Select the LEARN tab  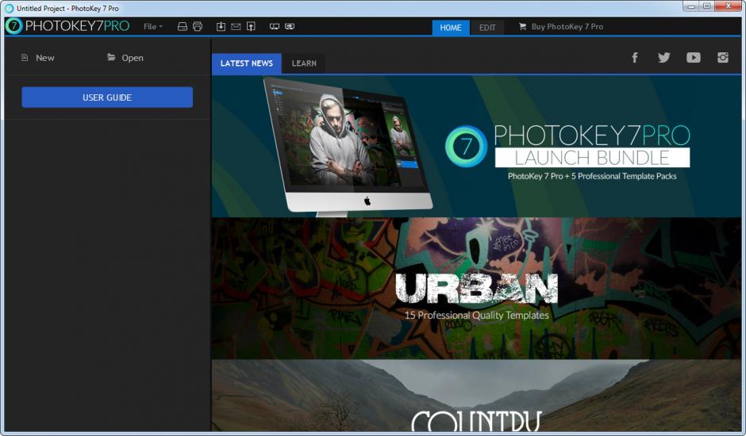[x=304, y=63]
